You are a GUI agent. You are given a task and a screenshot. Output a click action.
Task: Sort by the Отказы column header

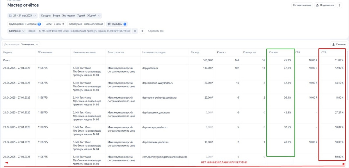273,52
